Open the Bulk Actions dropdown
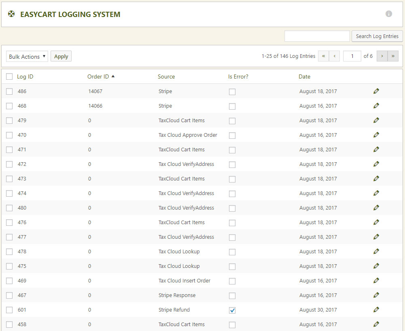405x331 pixels. (27, 57)
